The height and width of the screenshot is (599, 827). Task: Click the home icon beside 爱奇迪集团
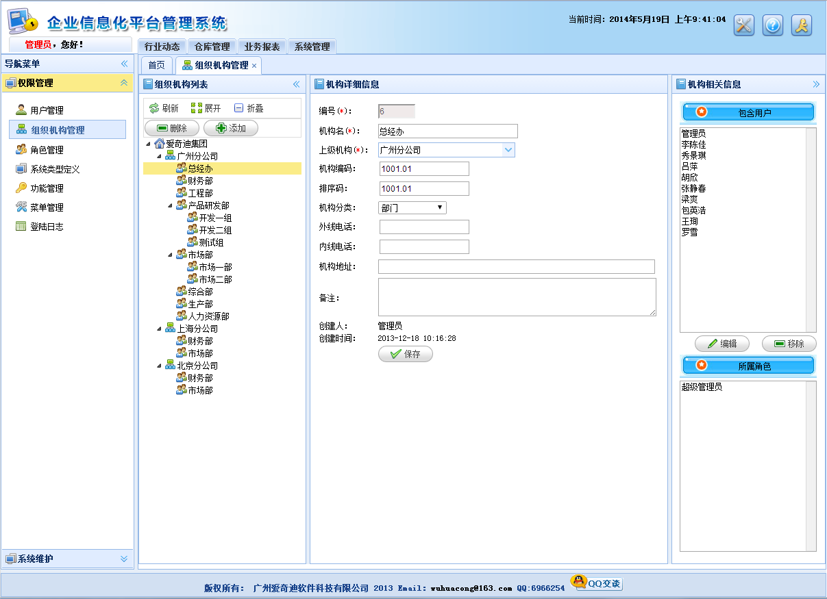pos(160,144)
